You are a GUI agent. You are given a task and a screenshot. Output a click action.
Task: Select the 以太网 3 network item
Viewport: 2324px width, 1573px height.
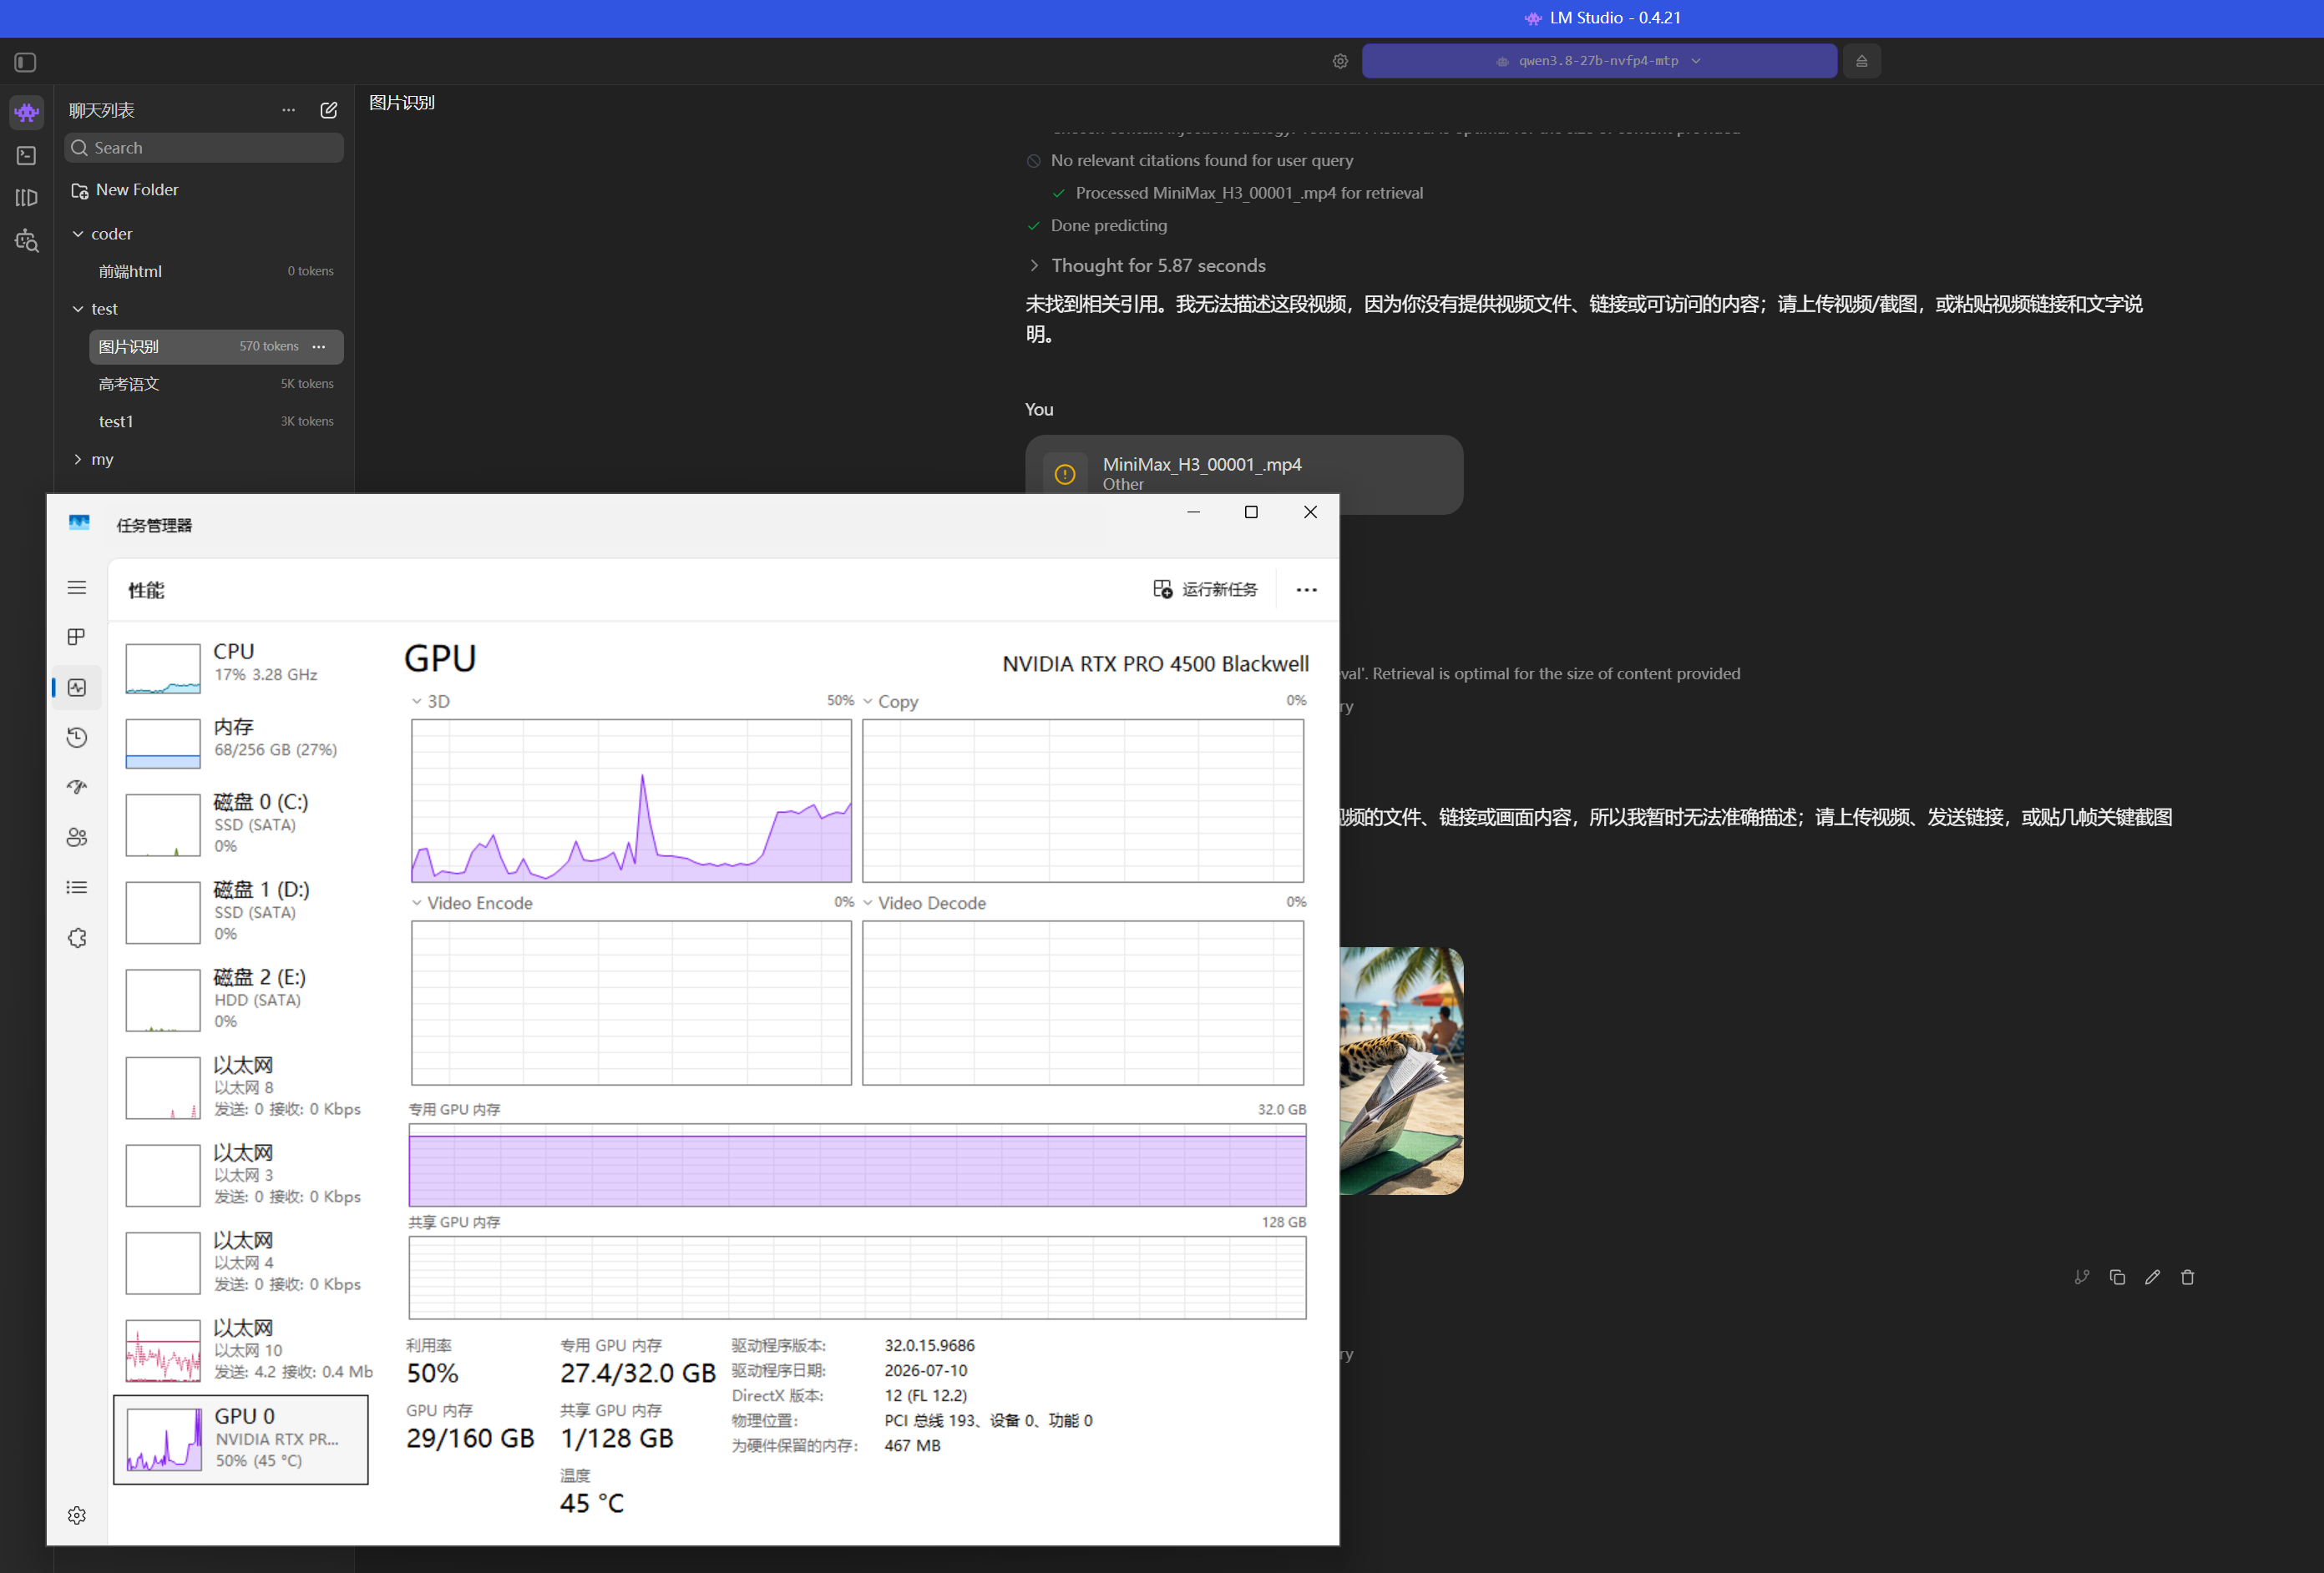[241, 1175]
